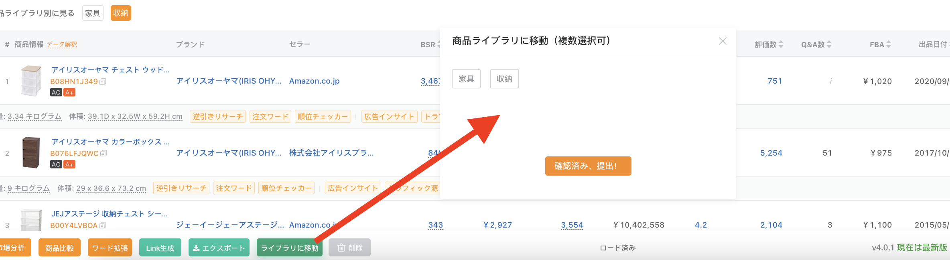
Task: Open seller 株式会社アイリスプラ... link
Action: (331, 153)
